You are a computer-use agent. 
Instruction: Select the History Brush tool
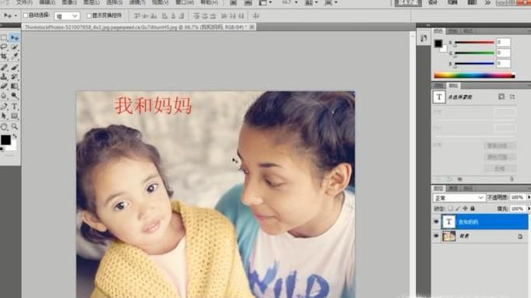[14, 77]
